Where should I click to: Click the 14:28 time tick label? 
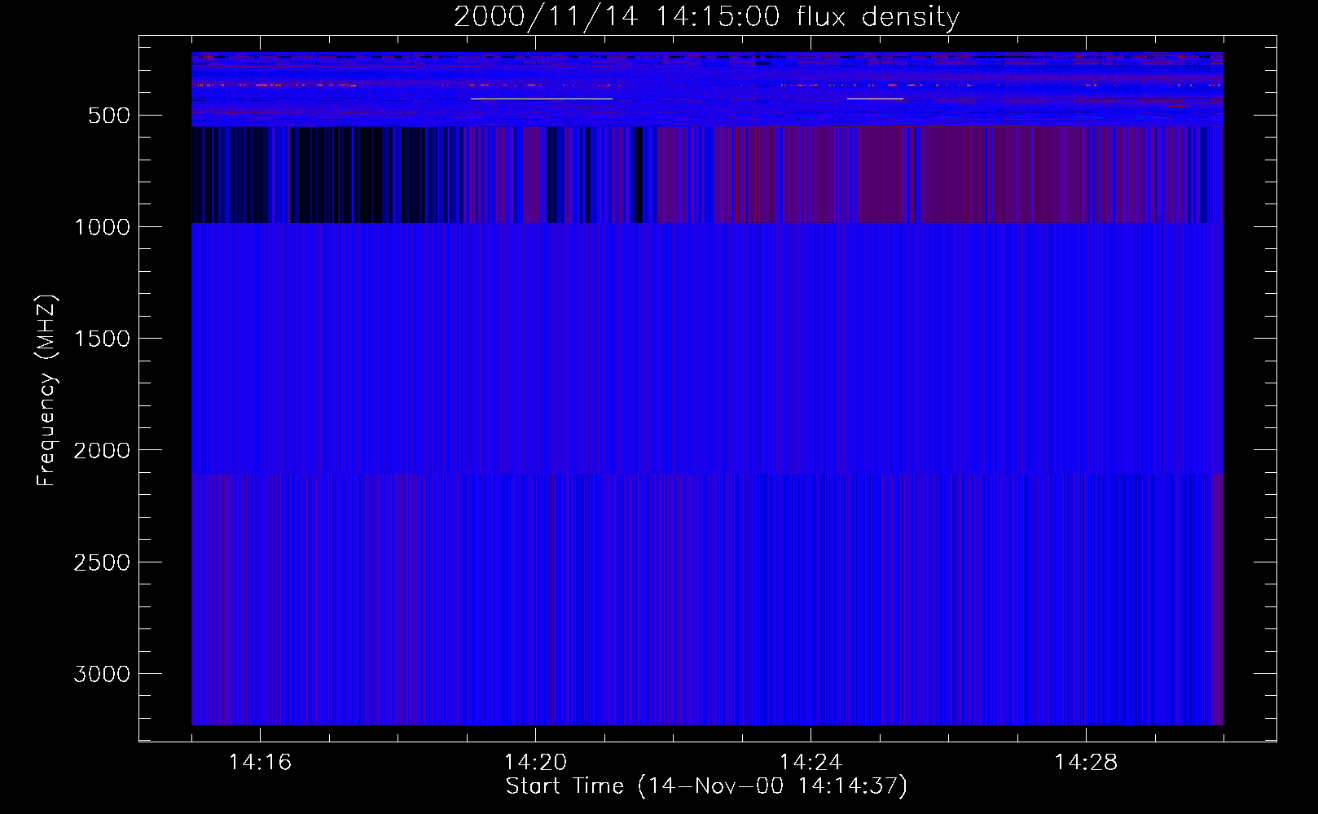pyautogui.click(x=1086, y=763)
